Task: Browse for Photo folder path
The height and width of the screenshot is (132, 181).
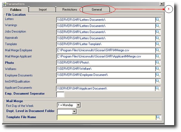Action: point(158,63)
